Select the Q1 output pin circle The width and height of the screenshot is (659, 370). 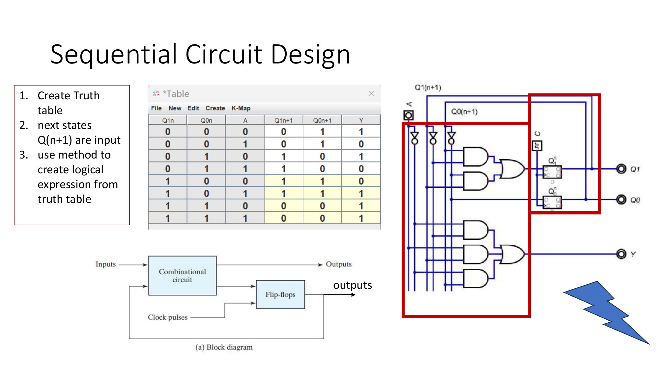(621, 169)
